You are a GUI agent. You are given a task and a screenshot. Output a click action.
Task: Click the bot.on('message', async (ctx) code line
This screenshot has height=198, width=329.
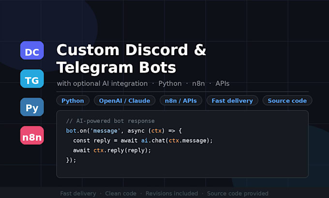(124, 131)
